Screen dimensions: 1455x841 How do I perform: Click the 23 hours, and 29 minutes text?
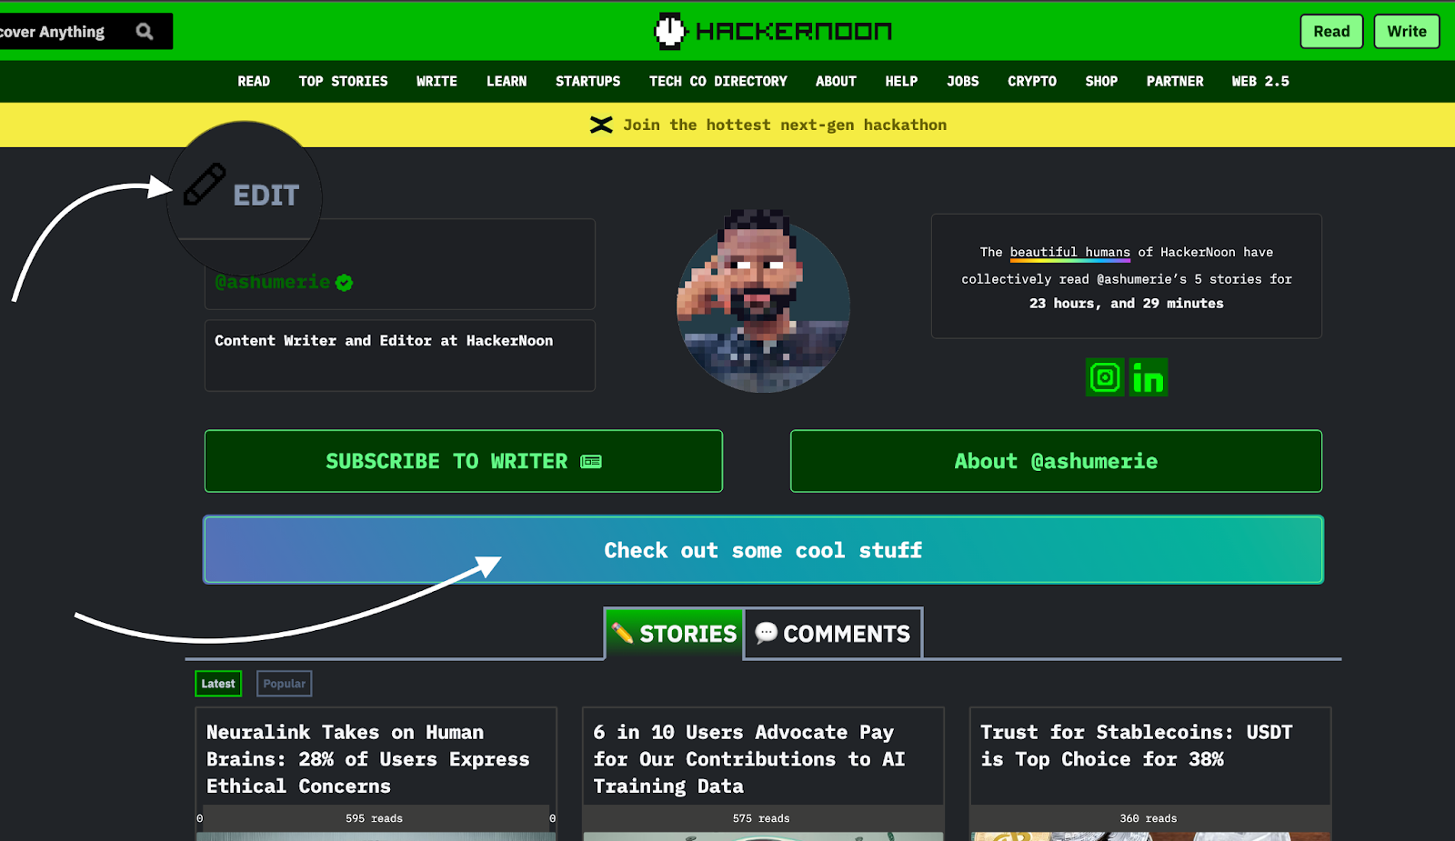coord(1127,304)
